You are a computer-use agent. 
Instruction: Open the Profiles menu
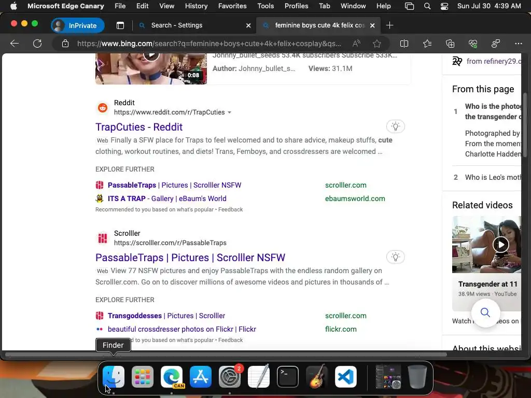tap(296, 6)
